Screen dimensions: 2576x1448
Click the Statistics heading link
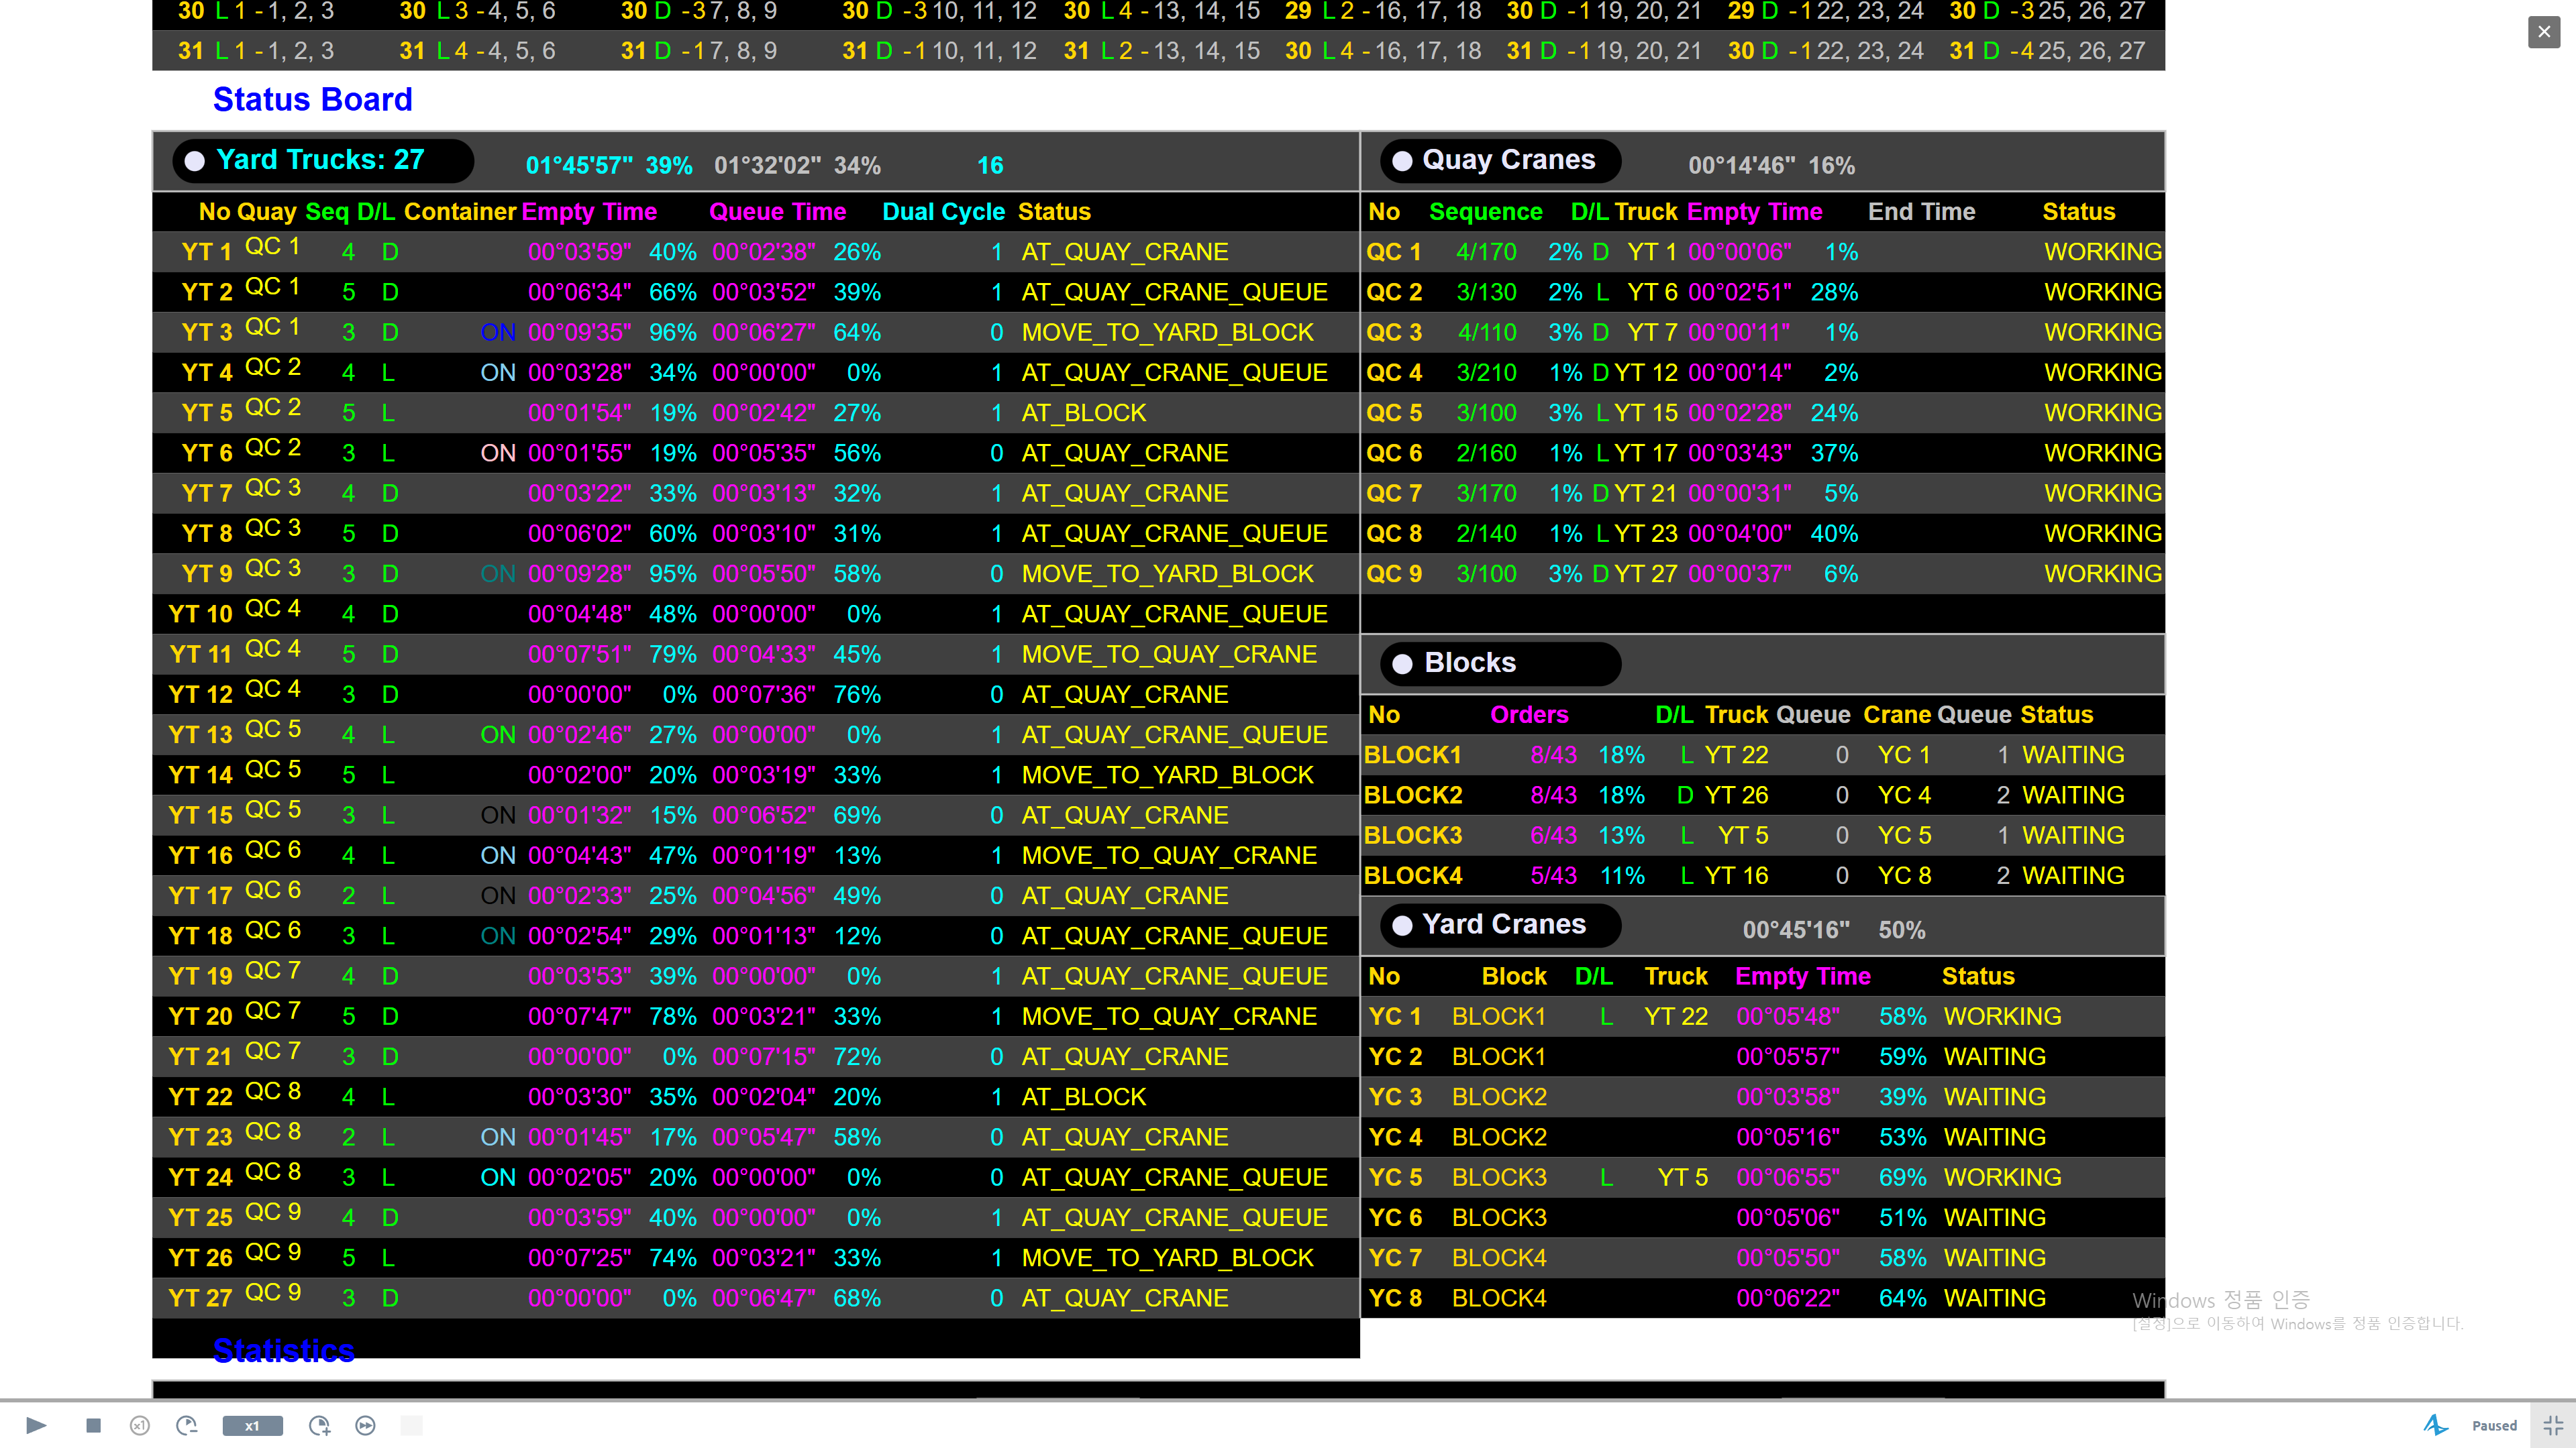(x=284, y=1350)
